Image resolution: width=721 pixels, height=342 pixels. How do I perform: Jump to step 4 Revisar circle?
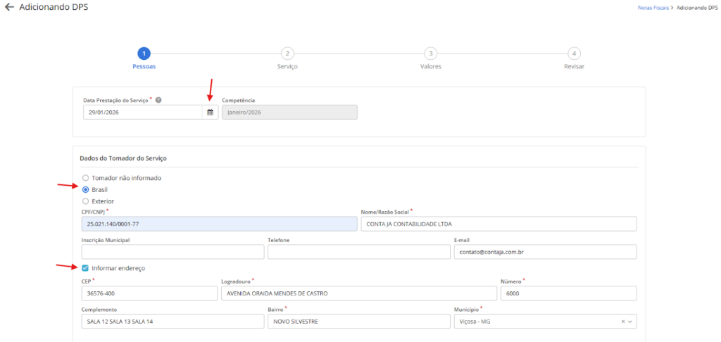point(574,53)
